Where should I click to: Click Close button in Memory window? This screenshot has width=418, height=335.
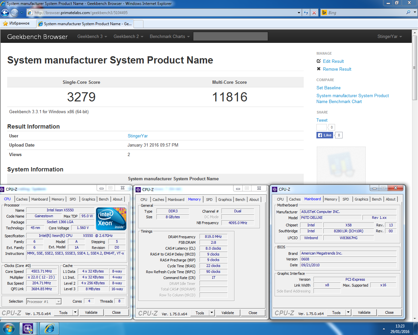click(x=253, y=313)
